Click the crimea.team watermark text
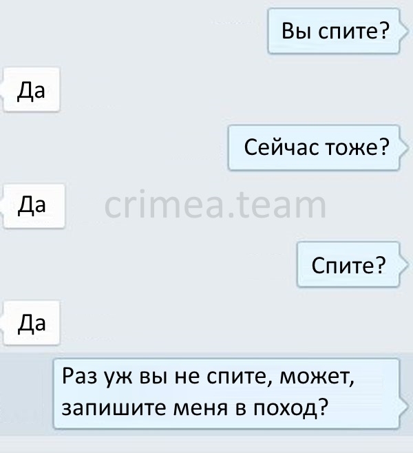 coord(215,205)
